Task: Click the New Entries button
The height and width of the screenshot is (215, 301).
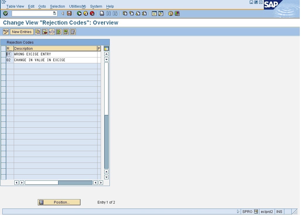Action: tap(21, 32)
